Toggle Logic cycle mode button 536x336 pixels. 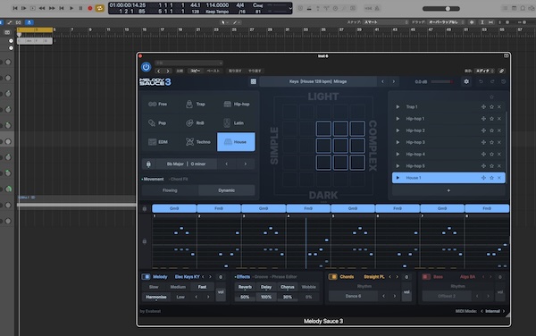pyautogui.click(x=99, y=8)
